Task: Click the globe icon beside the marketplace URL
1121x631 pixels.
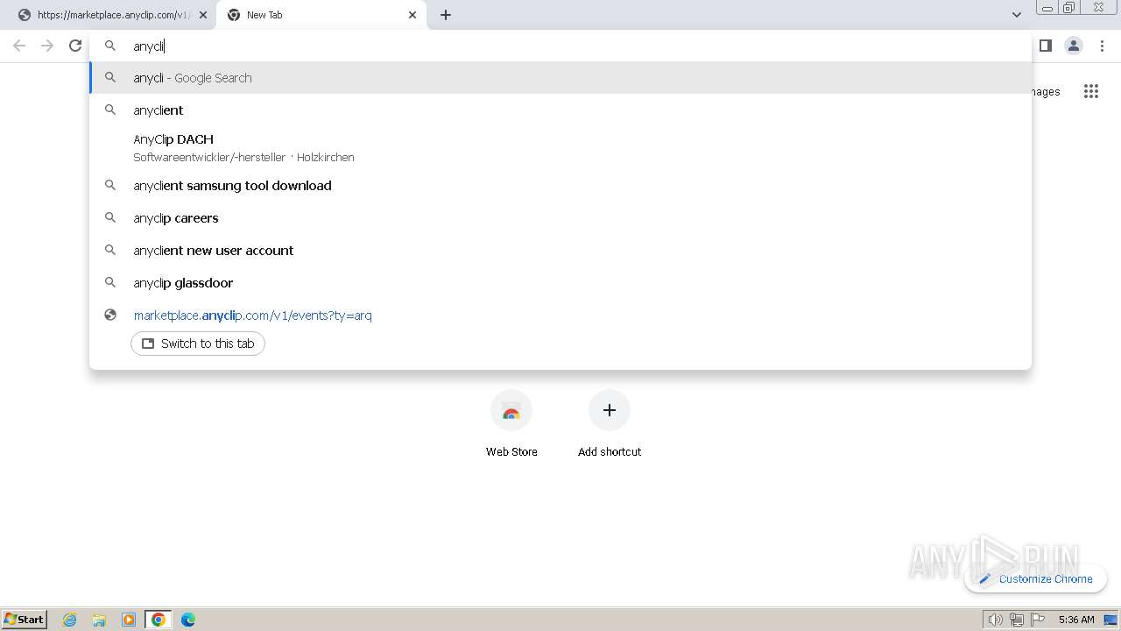Action: tap(110, 315)
